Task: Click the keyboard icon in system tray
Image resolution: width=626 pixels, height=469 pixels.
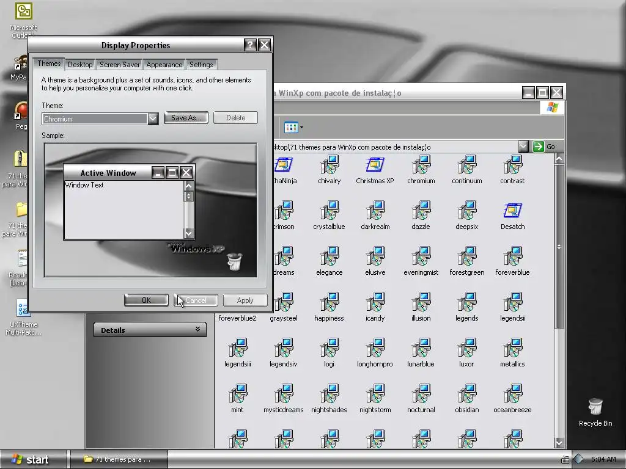Action: (565, 459)
